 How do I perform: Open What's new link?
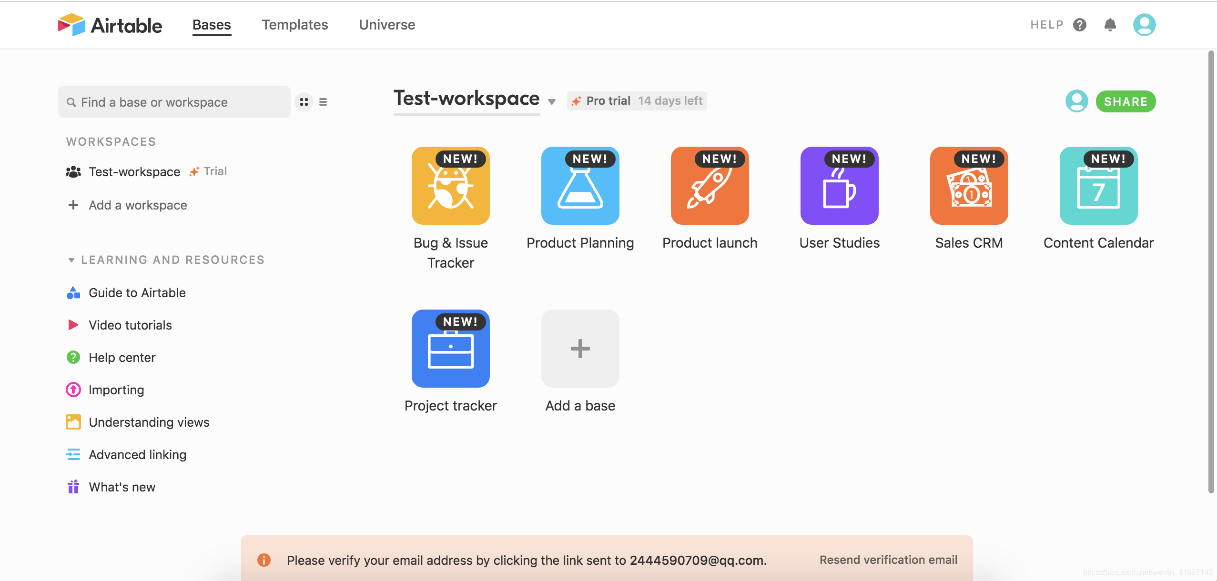click(122, 487)
